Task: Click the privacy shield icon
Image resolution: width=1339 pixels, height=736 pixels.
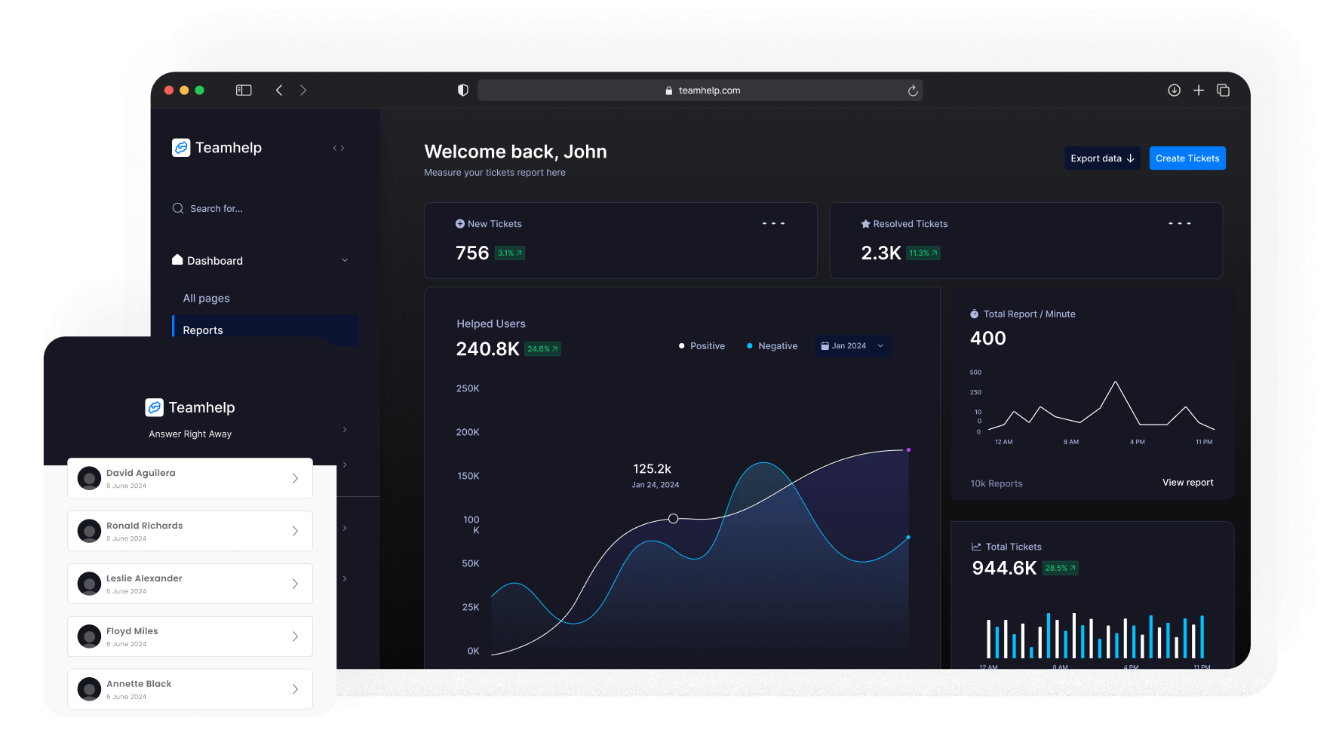Action: [463, 90]
